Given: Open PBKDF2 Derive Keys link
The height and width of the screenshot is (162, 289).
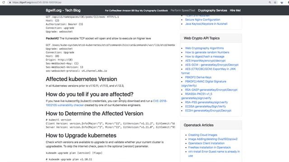Looking at the screenshot, I should 198,77.
